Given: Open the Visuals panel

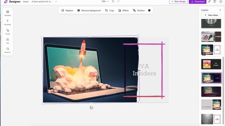Looking at the screenshot, I should (x=8, y=32).
